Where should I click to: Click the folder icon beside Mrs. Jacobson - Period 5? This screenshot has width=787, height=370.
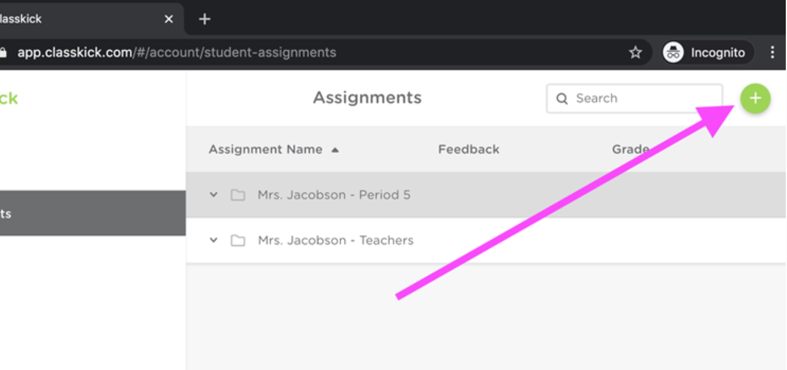click(237, 195)
